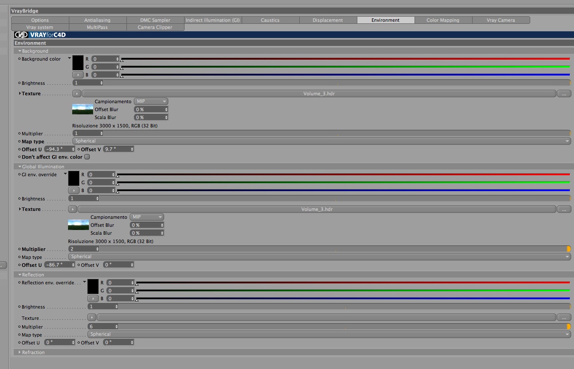Click Global Illumination texture browse (...) button

[x=564, y=209]
